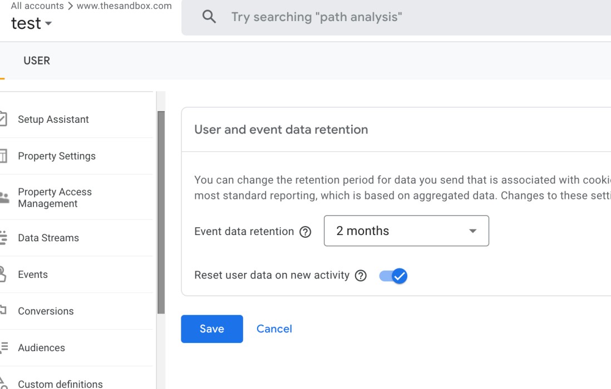This screenshot has width=611, height=389.
Task: Open the Event data retention dropdown
Action: [406, 231]
